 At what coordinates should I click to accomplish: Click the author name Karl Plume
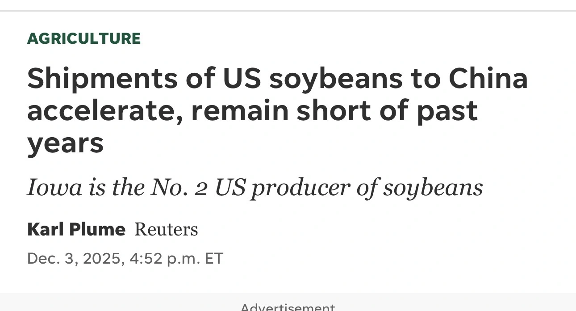(x=76, y=229)
